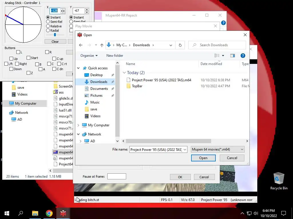Select Desktop in navigation pane
Viewport: 293px width, 219px height.
[x=96, y=75]
